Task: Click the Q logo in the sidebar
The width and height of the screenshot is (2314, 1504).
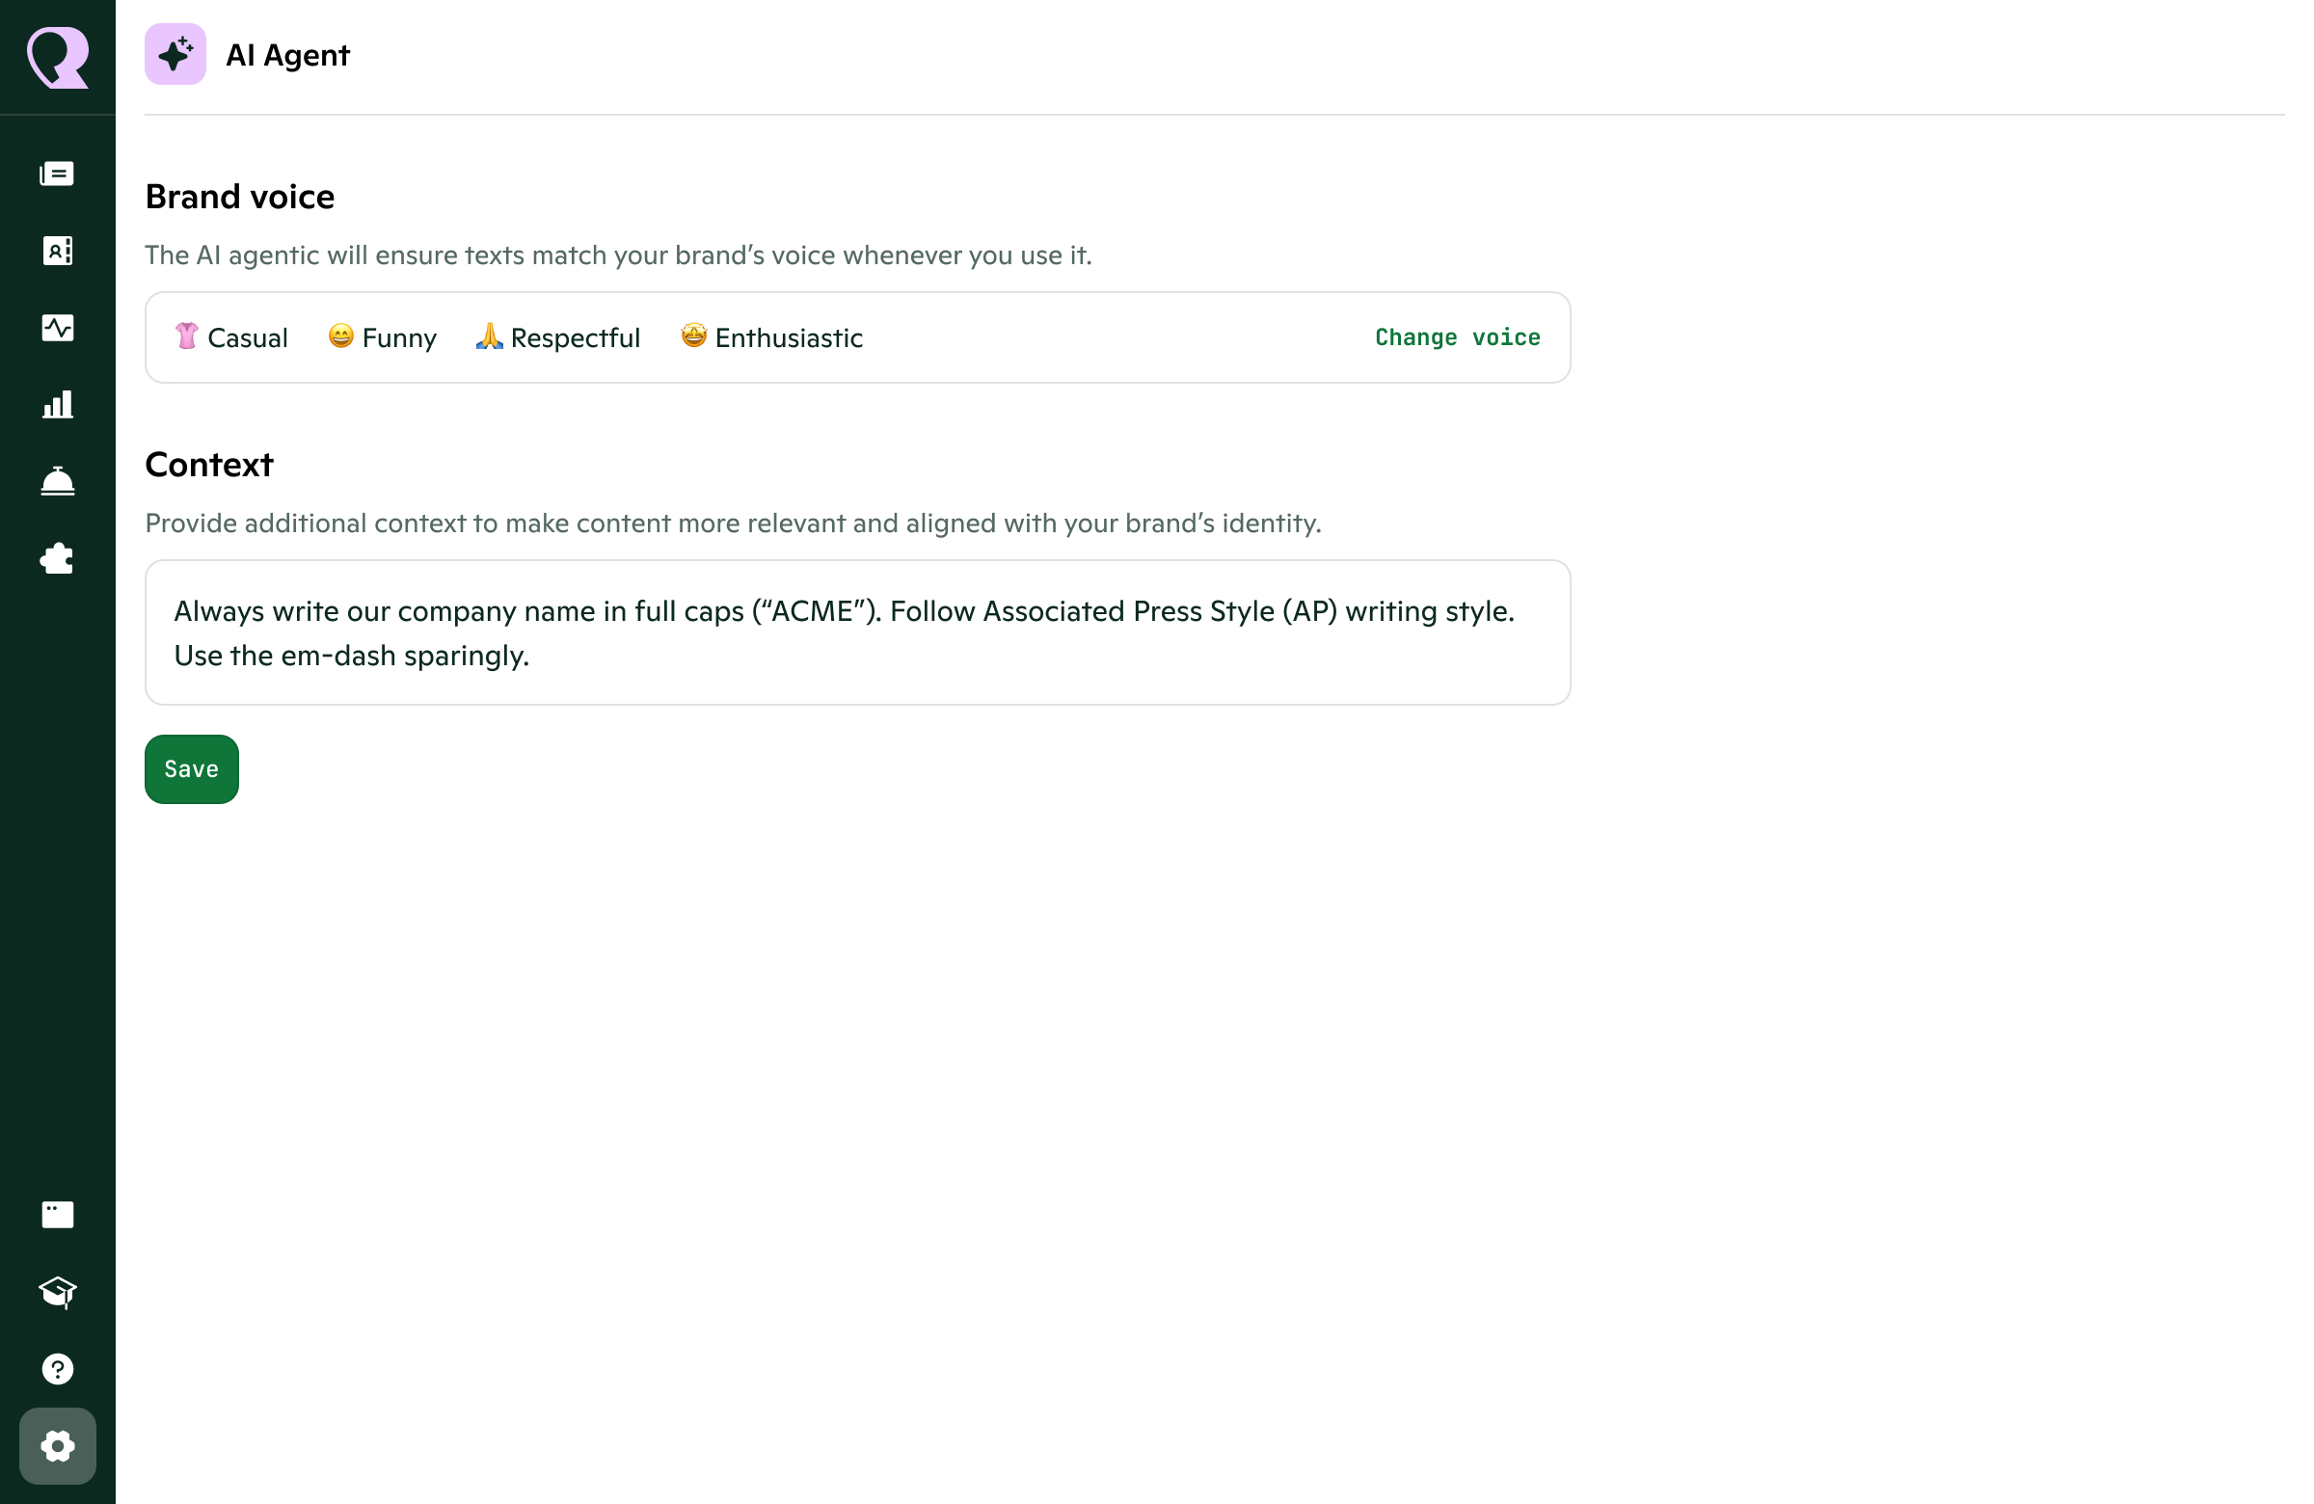Action: pyautogui.click(x=57, y=57)
